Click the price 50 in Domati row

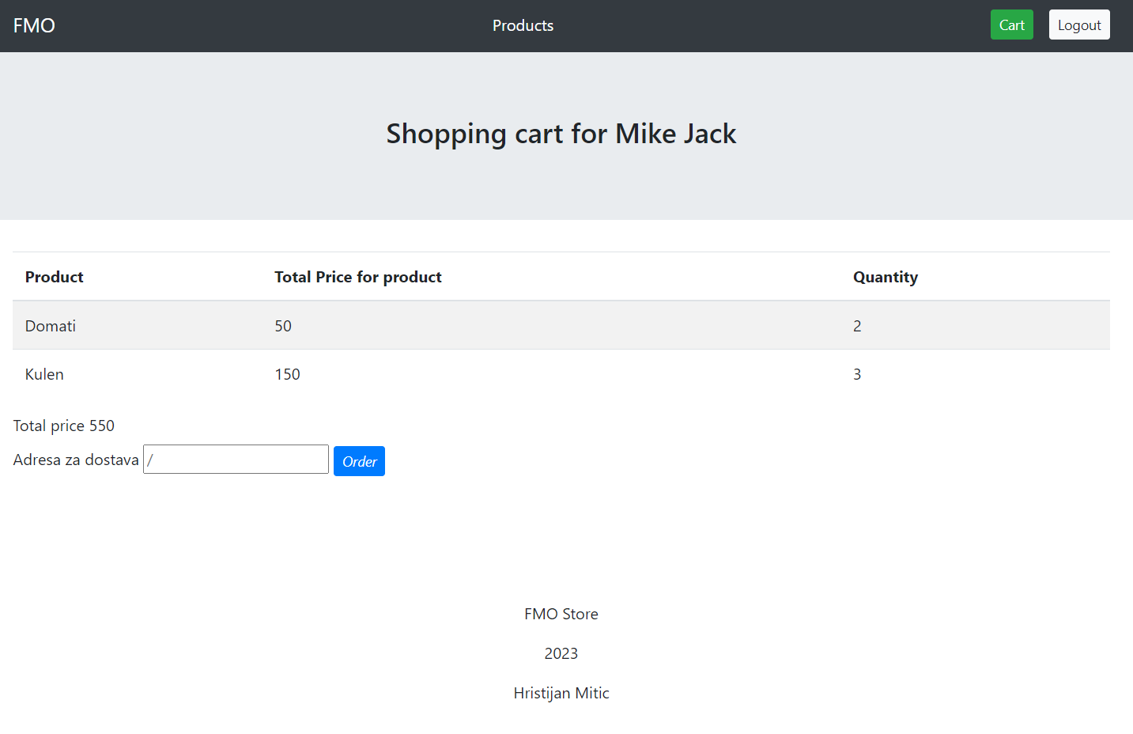point(283,326)
